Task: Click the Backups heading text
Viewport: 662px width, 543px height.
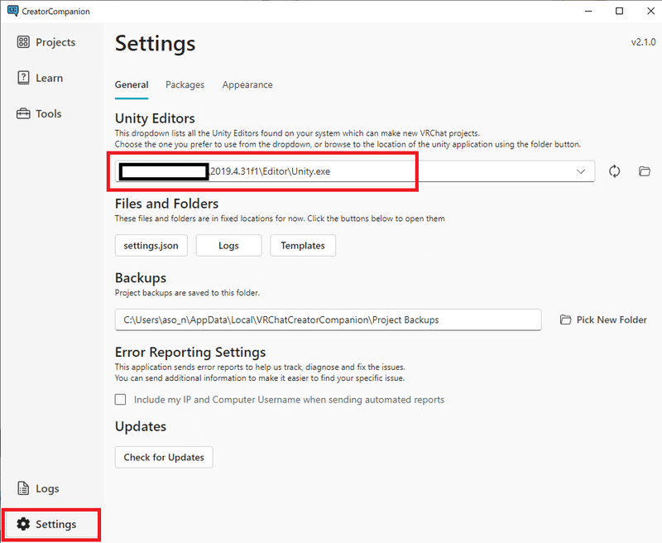Action: click(x=141, y=278)
